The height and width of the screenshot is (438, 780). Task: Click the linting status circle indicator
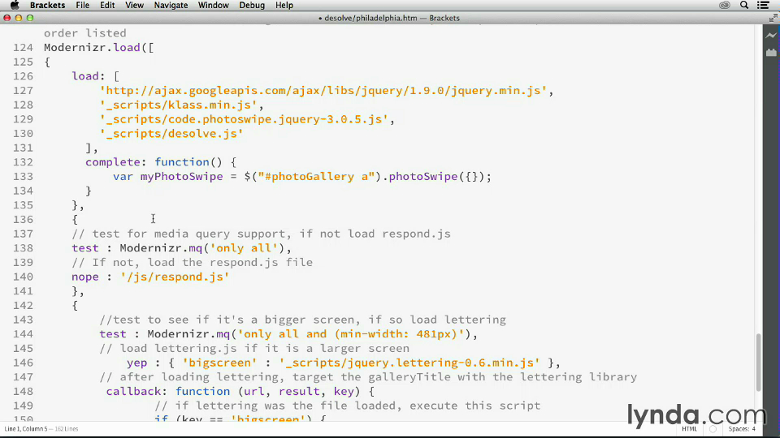point(713,429)
